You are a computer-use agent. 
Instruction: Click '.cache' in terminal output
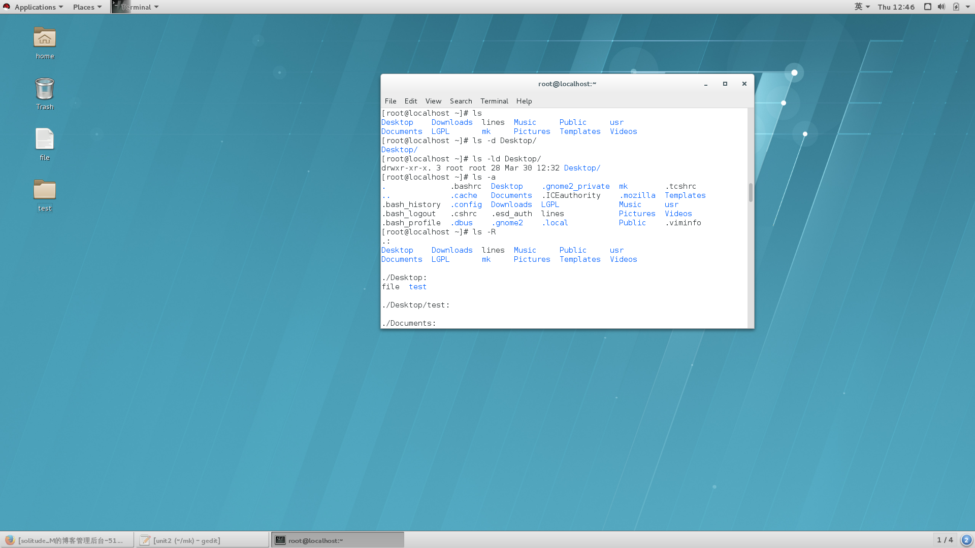coord(464,195)
